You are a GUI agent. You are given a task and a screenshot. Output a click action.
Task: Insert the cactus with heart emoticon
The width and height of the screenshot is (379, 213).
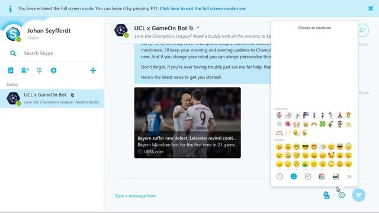click(331, 124)
